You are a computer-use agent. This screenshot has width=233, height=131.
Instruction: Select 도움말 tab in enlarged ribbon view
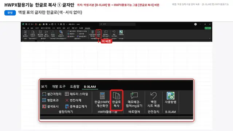(x=75, y=87)
